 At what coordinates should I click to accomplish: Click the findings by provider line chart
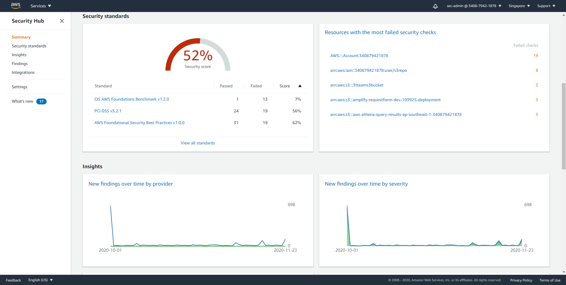click(198, 226)
